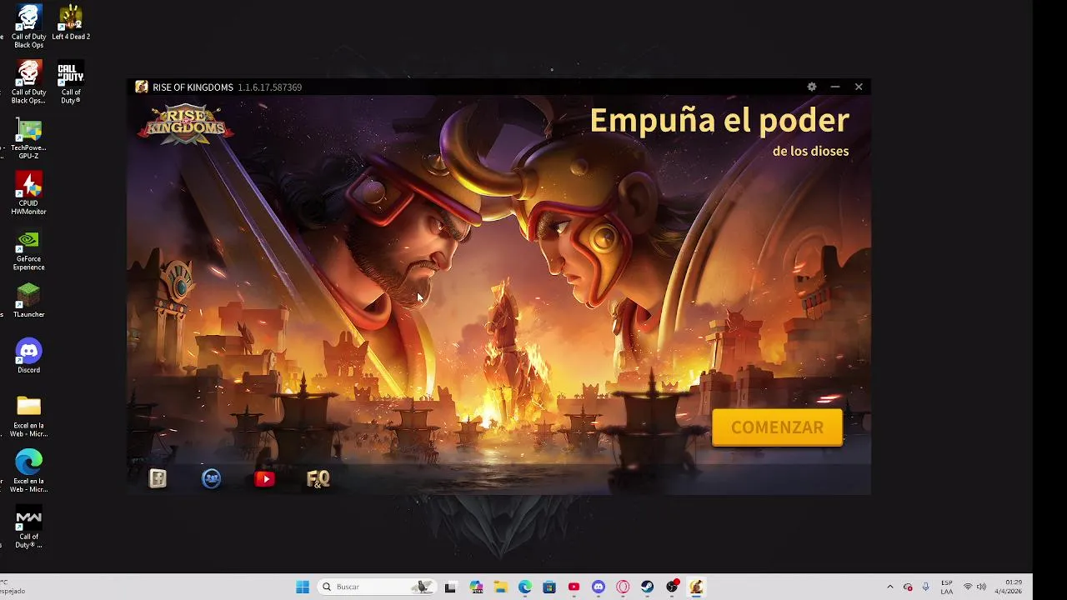This screenshot has height=600, width=1067.
Task: Open the blue community group icon
Action: pyautogui.click(x=212, y=478)
